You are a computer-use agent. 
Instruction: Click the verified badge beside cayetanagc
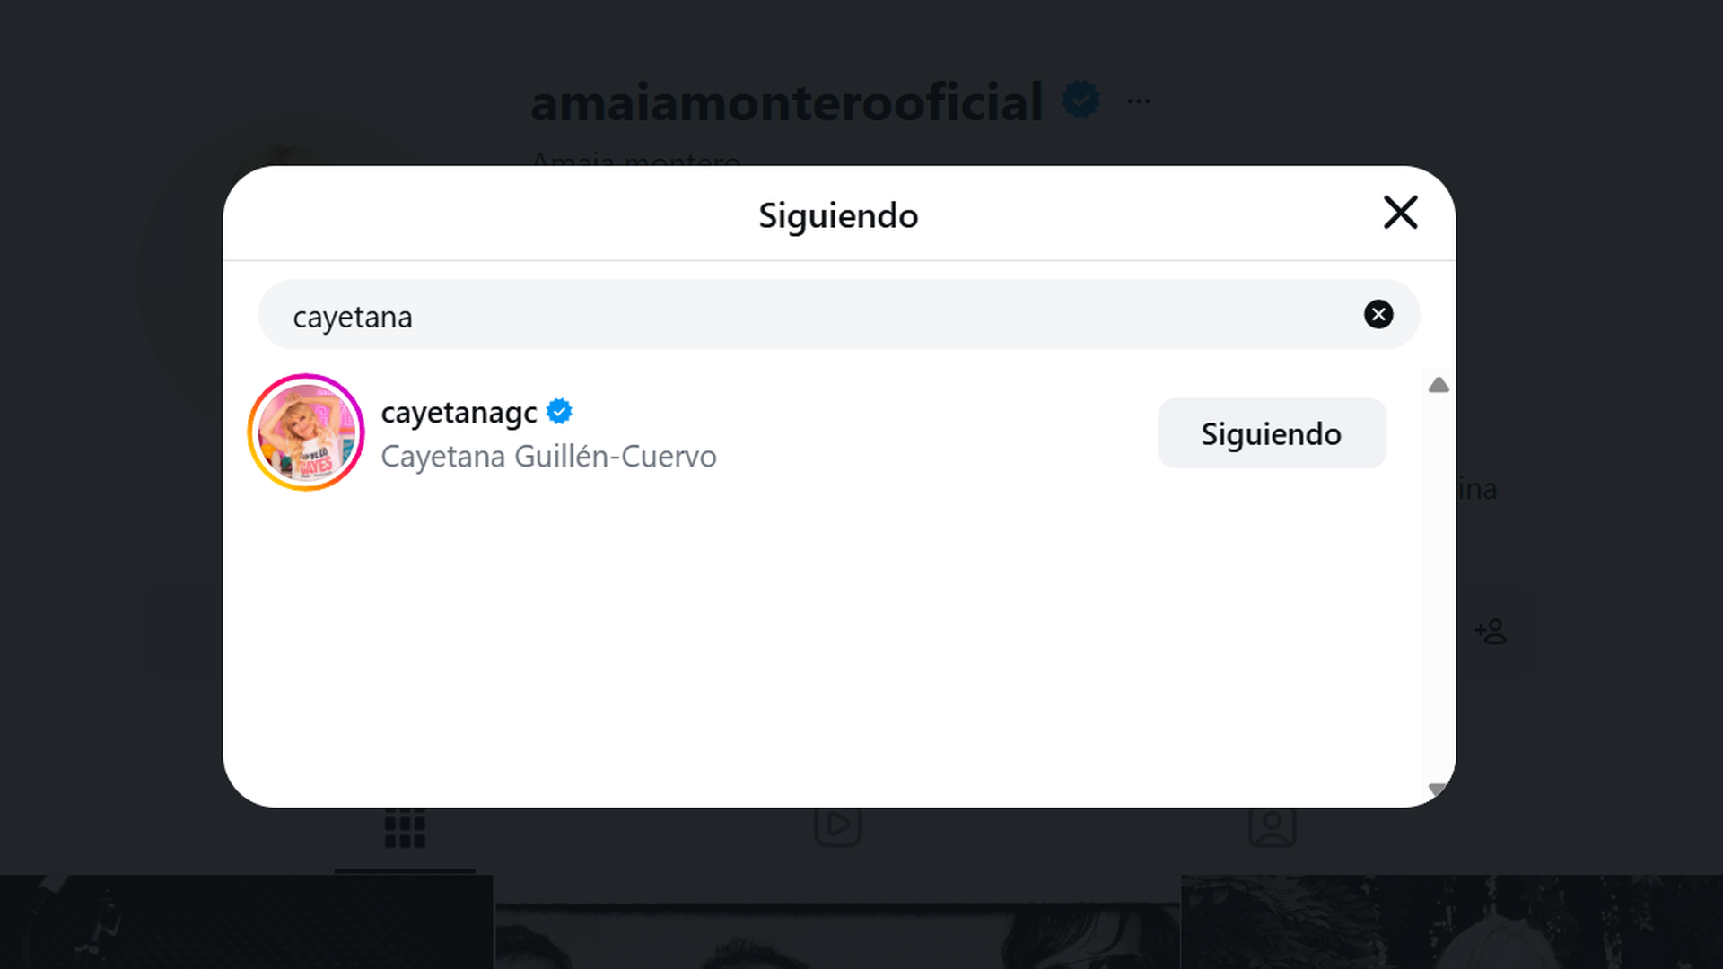coord(559,411)
